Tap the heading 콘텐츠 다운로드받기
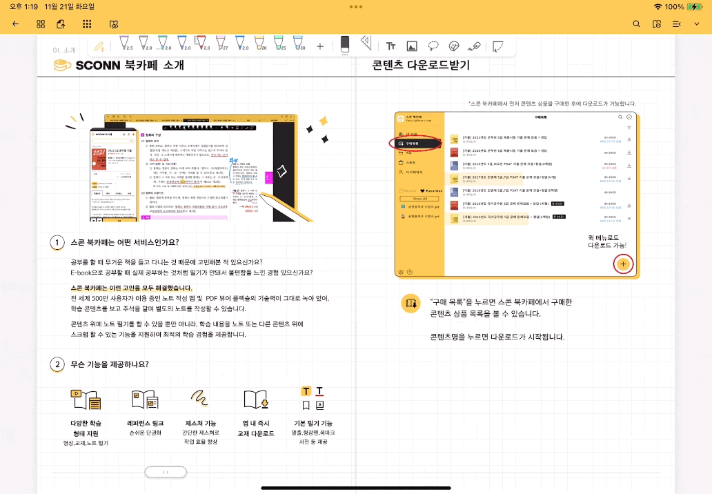 421,65
